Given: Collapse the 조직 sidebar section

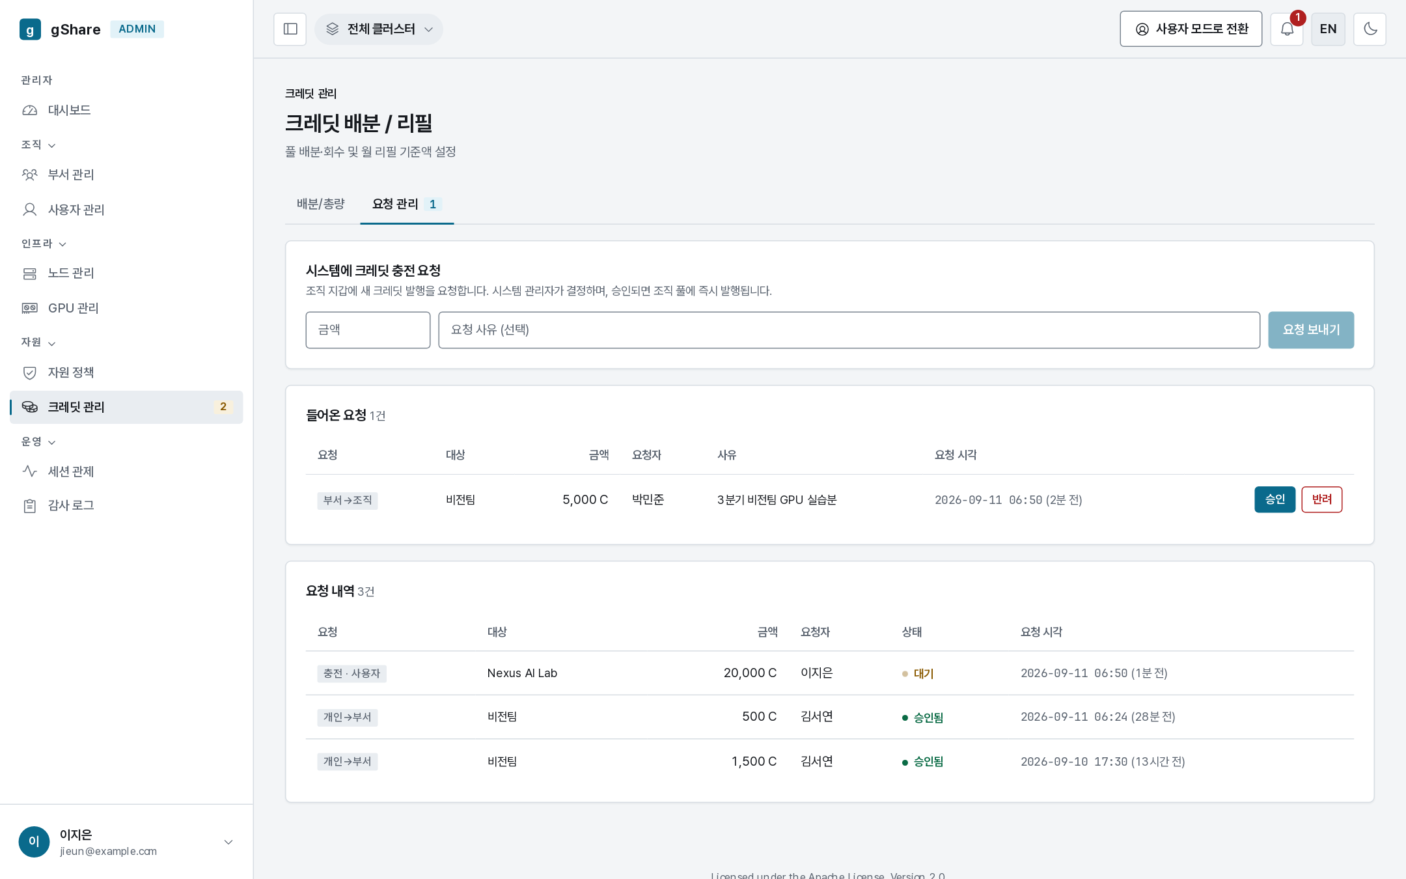Looking at the screenshot, I should [x=38, y=145].
